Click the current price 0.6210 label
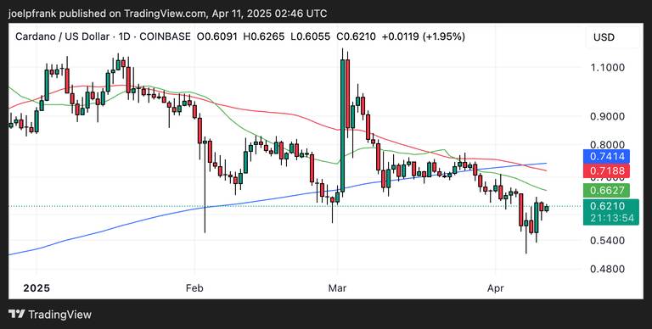Screen dimensions: 652x329 coord(610,206)
